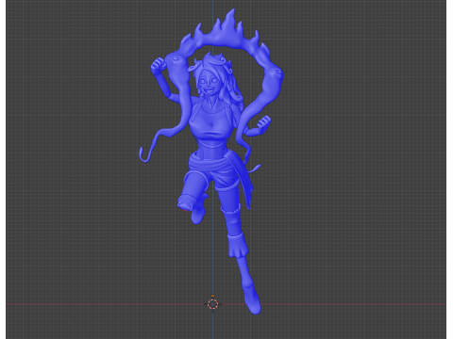Click the foot under the bent leg
The height and width of the screenshot is (339, 453).
pos(197,214)
